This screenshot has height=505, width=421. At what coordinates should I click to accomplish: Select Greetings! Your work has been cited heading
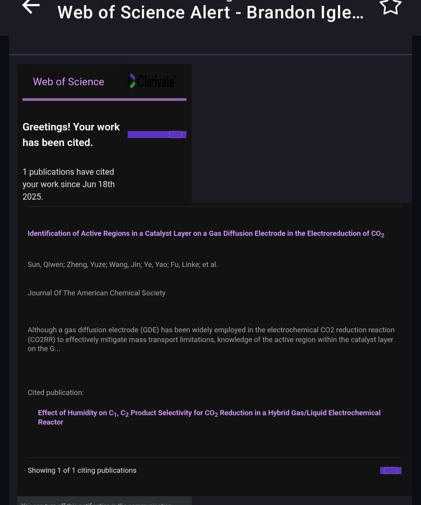point(71,135)
